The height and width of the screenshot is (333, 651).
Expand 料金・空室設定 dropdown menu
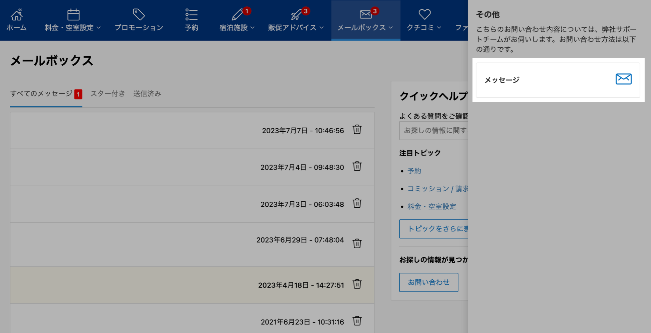pyautogui.click(x=73, y=27)
